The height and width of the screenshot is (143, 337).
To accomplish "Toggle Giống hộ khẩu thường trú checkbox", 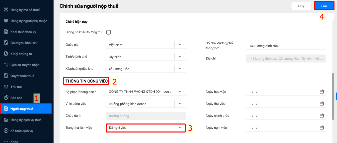I will (x=109, y=32).
